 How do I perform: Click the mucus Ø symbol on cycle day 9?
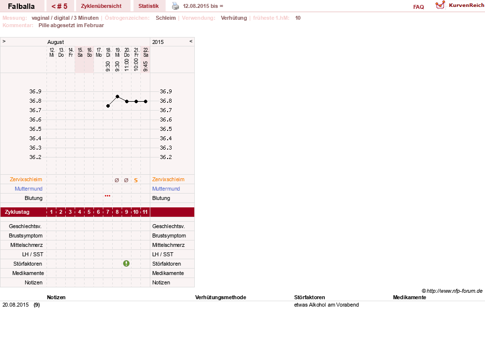[126, 180]
